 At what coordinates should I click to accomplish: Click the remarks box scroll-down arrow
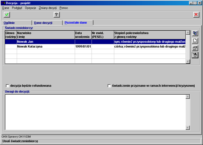pyautogui.click(x=188, y=128)
